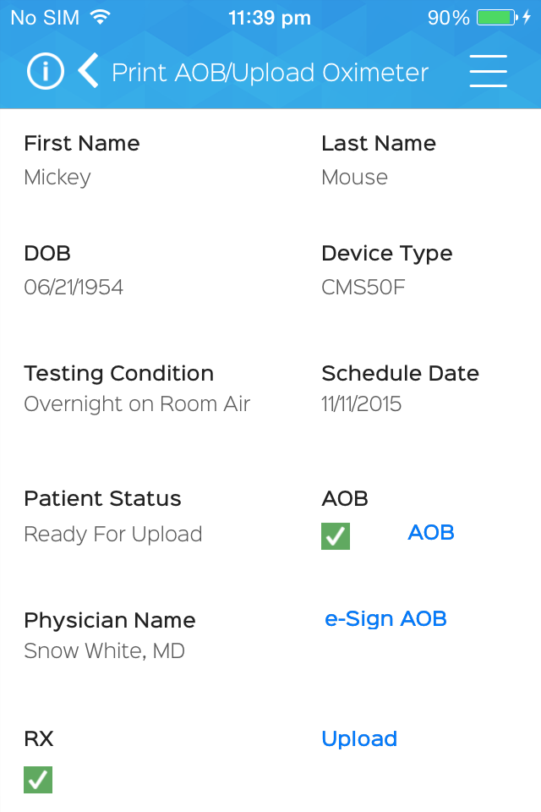Tap the battery indicator icon
This screenshot has height=812, width=541.
click(x=496, y=17)
